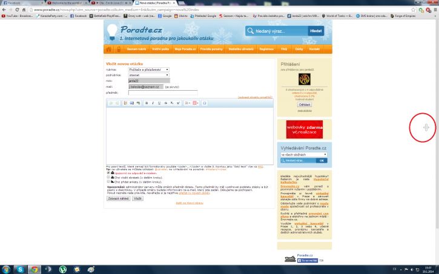Open Moje Poradte.cz menu item
The image size is (439, 274).
click(x=185, y=49)
